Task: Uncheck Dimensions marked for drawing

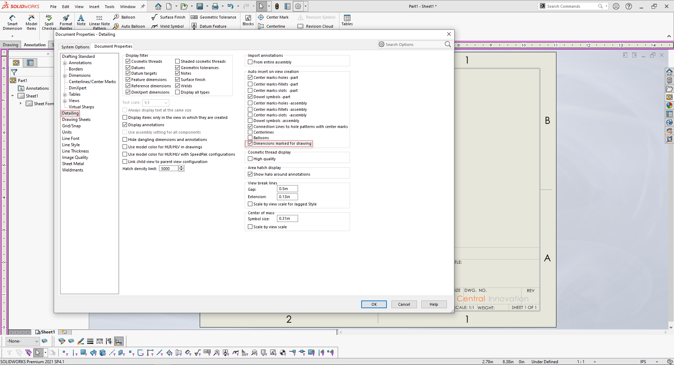Action: click(250, 143)
